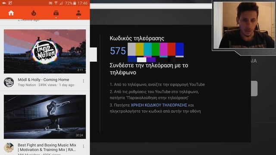Viewport: 276px width, 155px height.
Task: Open the 'Best Fight and Boxing Music Mix' title
Action: (x=47, y=147)
